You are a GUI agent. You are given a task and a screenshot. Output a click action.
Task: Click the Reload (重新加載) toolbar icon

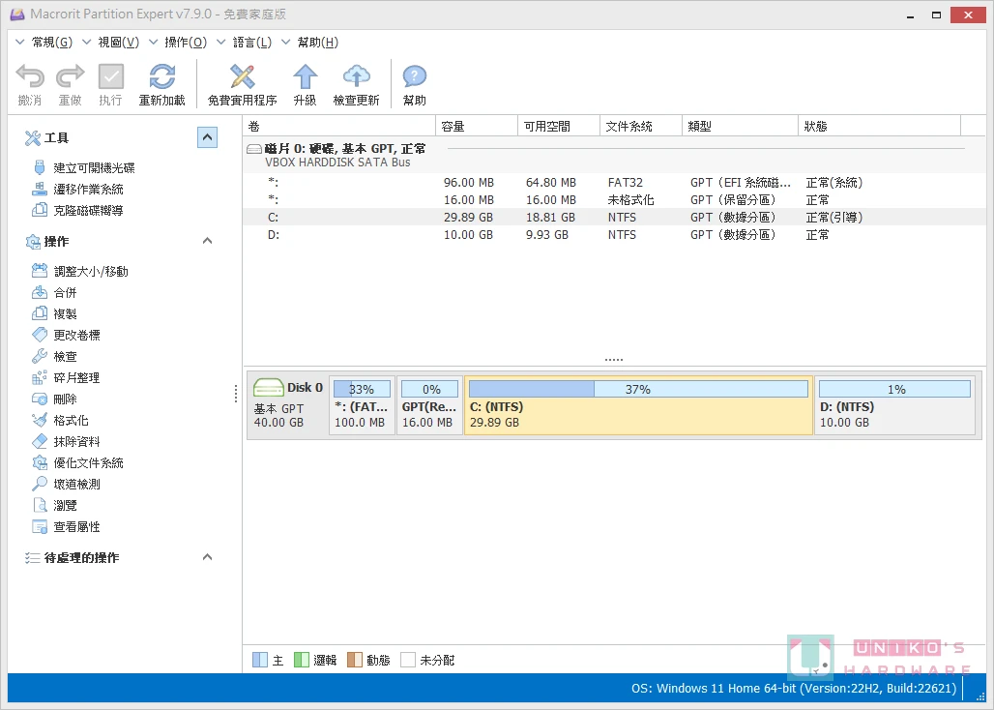pos(162,76)
